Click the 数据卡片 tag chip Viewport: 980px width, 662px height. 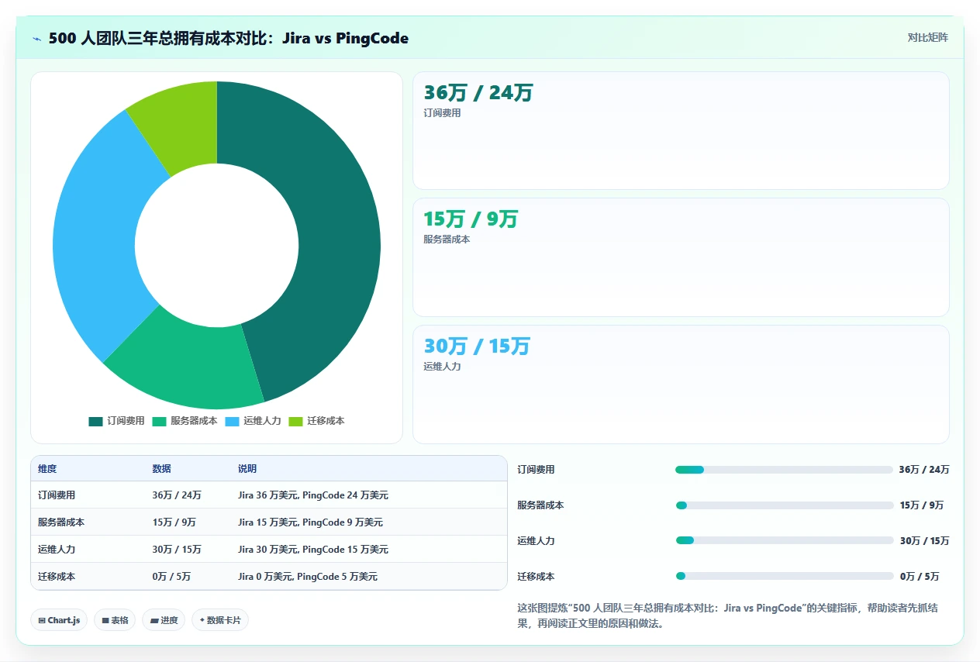click(x=220, y=620)
